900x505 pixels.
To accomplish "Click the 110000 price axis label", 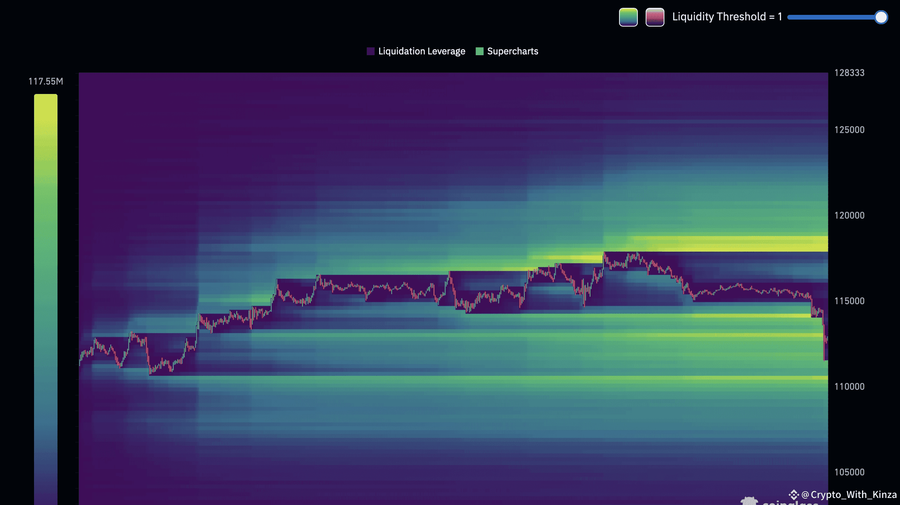I will coord(849,387).
